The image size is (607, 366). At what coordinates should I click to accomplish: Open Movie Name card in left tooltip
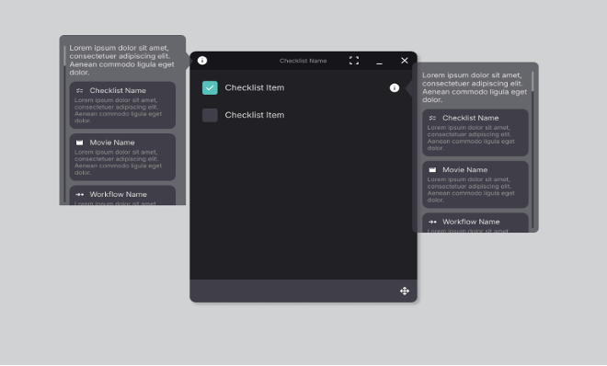(x=122, y=157)
